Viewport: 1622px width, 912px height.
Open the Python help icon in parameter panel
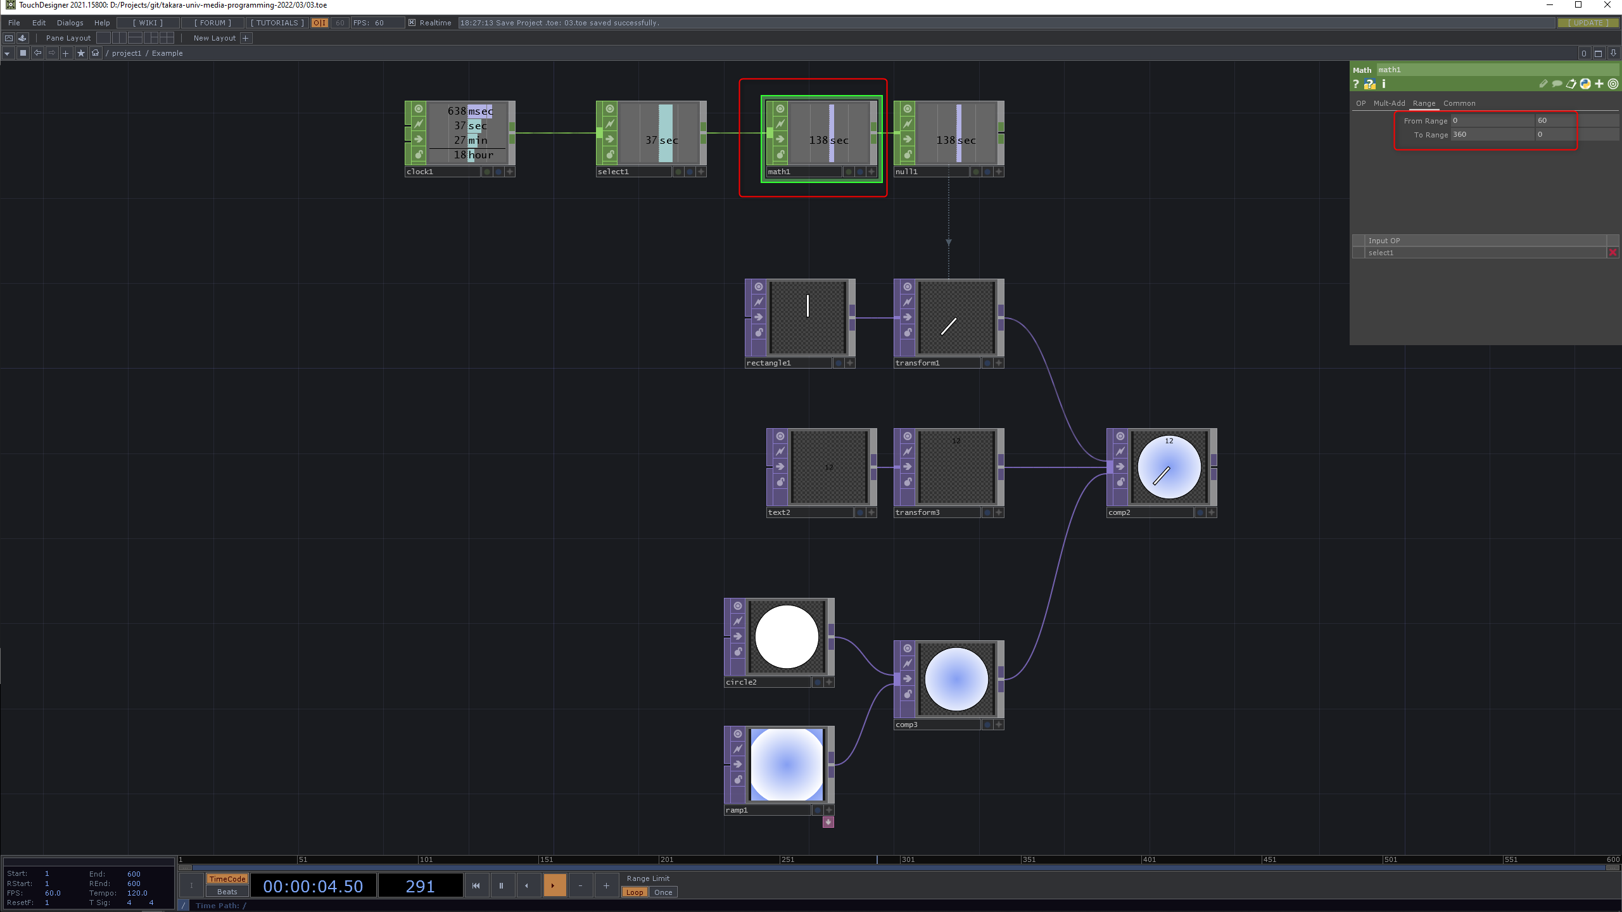click(x=1370, y=84)
